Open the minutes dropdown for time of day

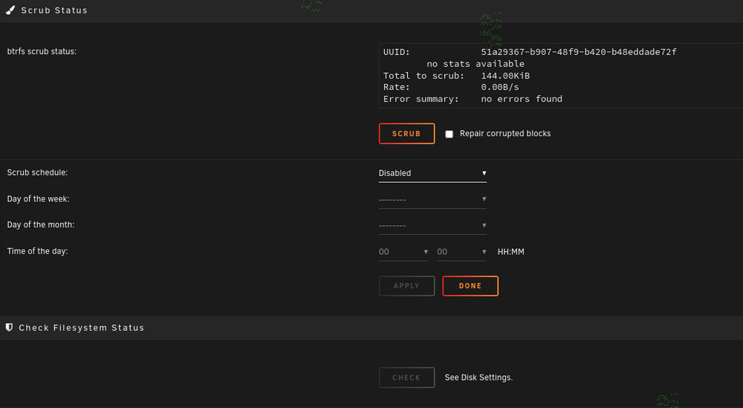click(462, 252)
